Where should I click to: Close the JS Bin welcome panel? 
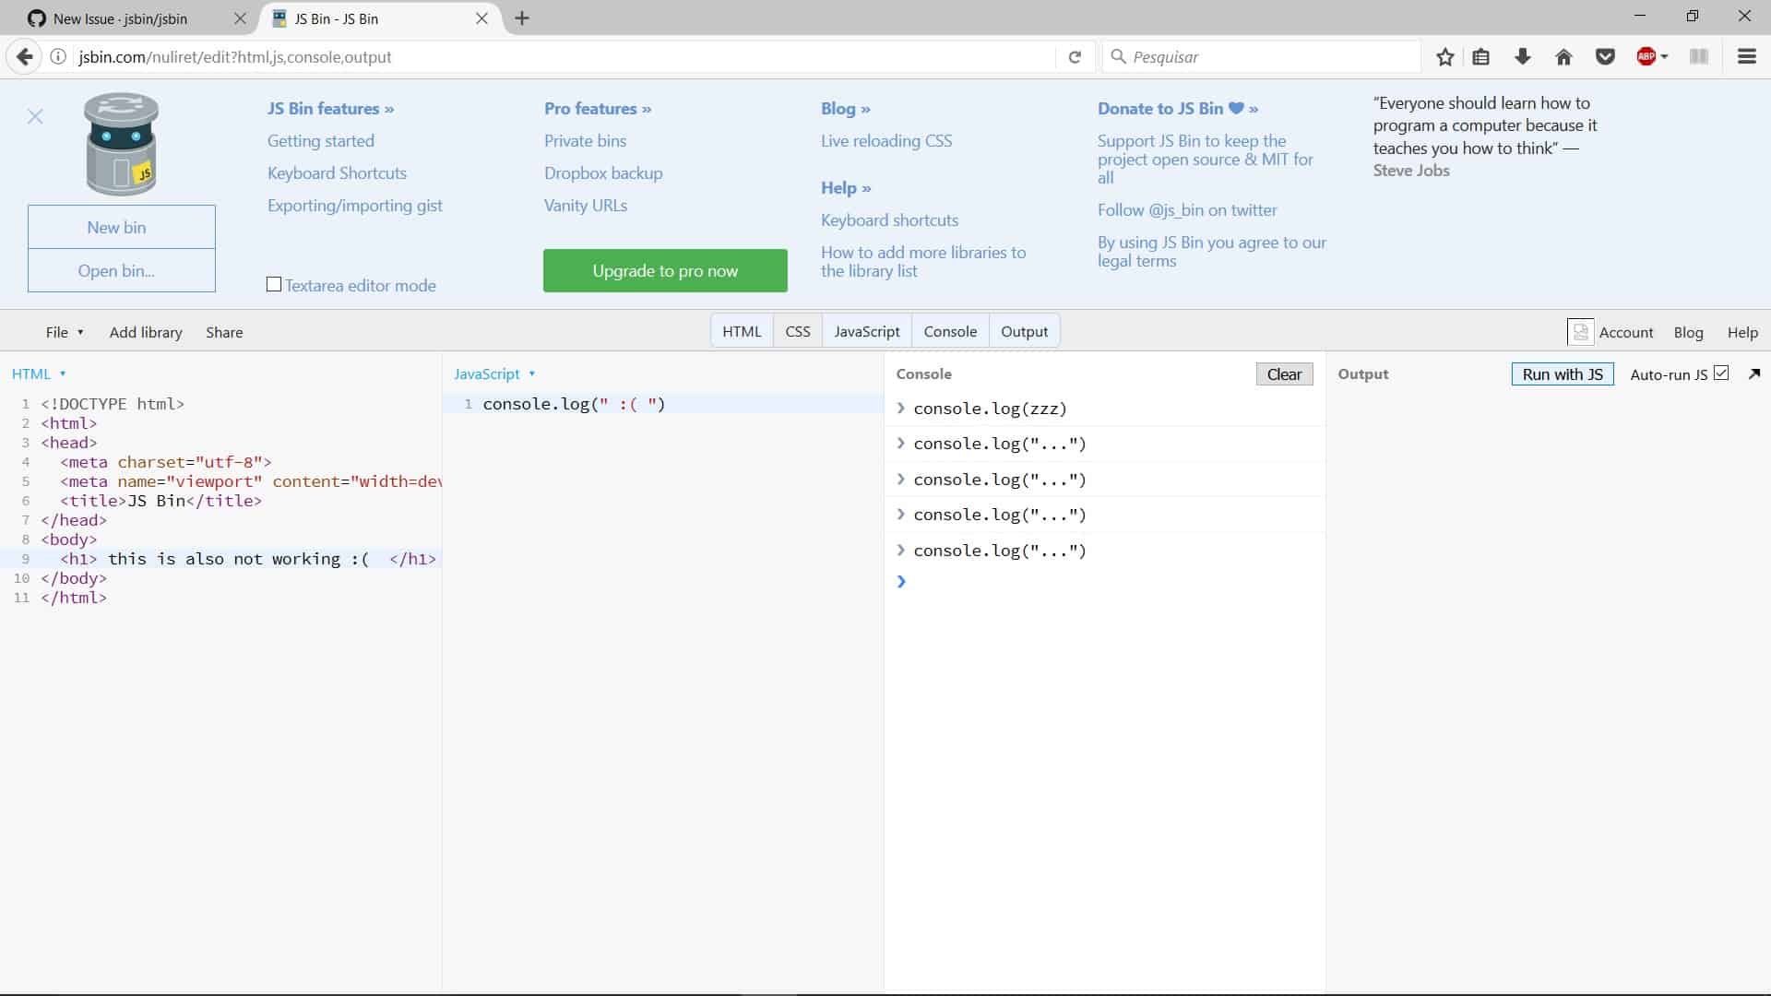35,116
